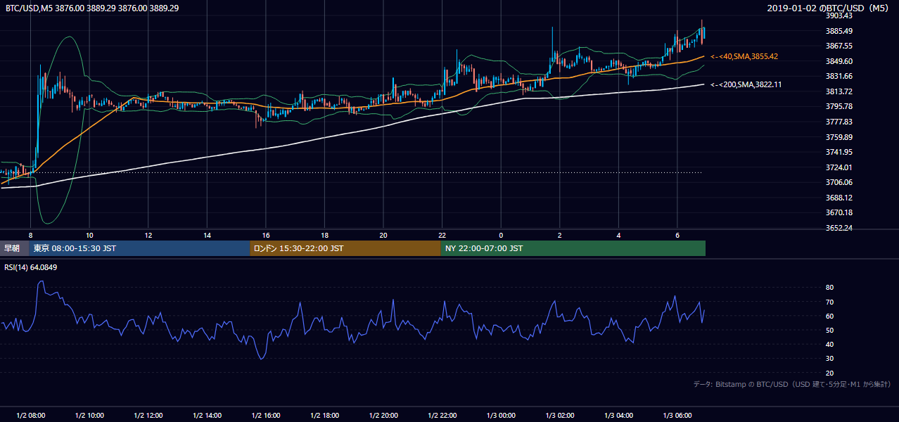This screenshot has height=422, width=899.
Task: Select the white '<-<200,SMA,3822.11' label
Action: point(746,84)
